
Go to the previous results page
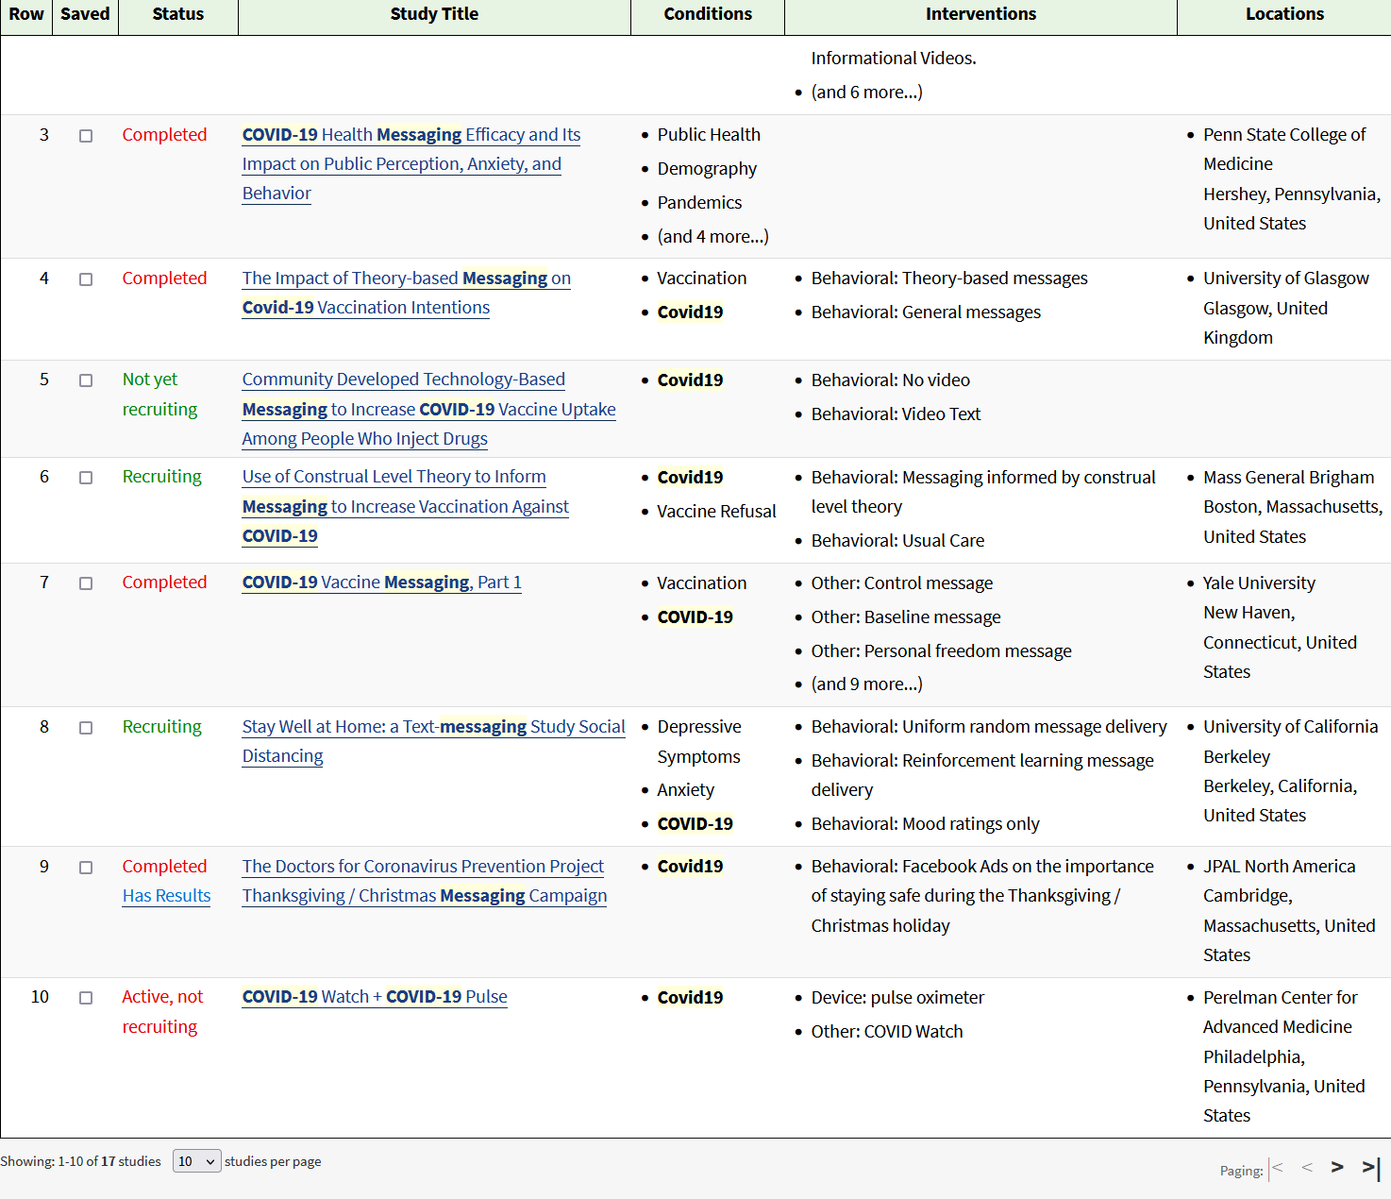1307,1168
